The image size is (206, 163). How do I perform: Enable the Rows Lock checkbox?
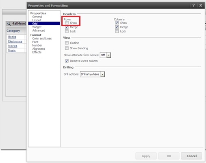(67, 31)
